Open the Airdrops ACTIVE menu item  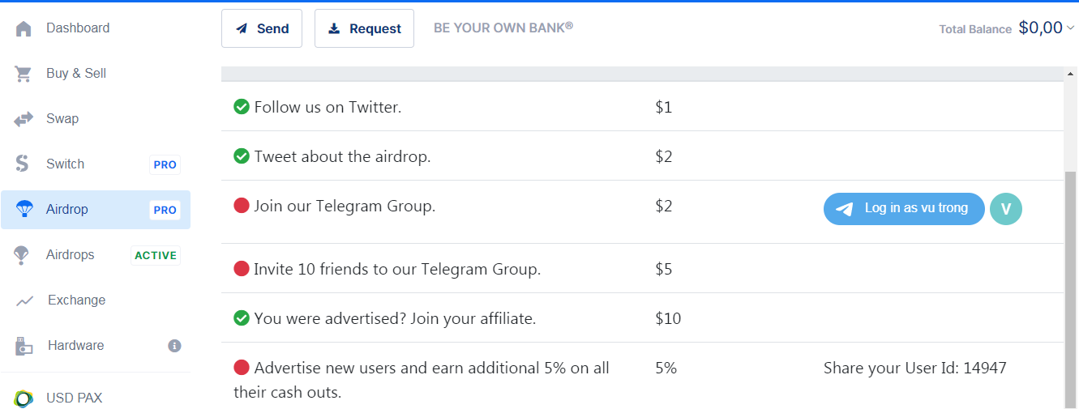pyautogui.click(x=71, y=255)
